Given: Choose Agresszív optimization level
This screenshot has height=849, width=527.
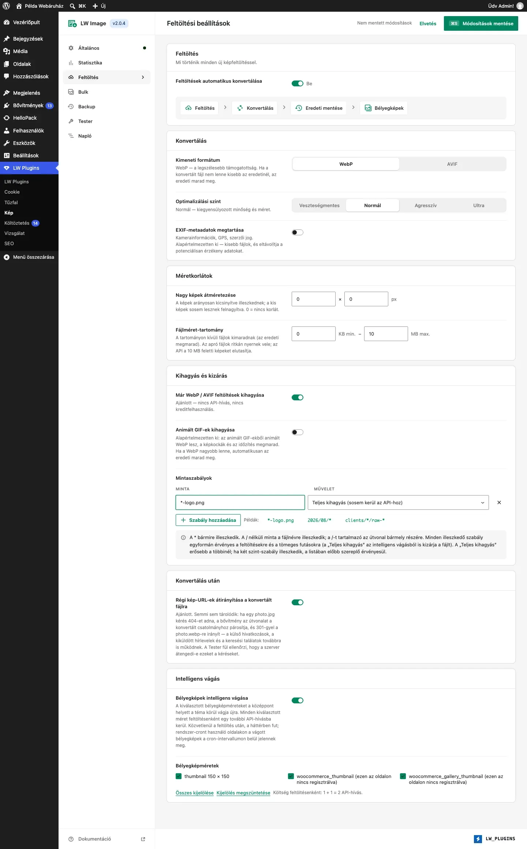Looking at the screenshot, I should coord(426,206).
